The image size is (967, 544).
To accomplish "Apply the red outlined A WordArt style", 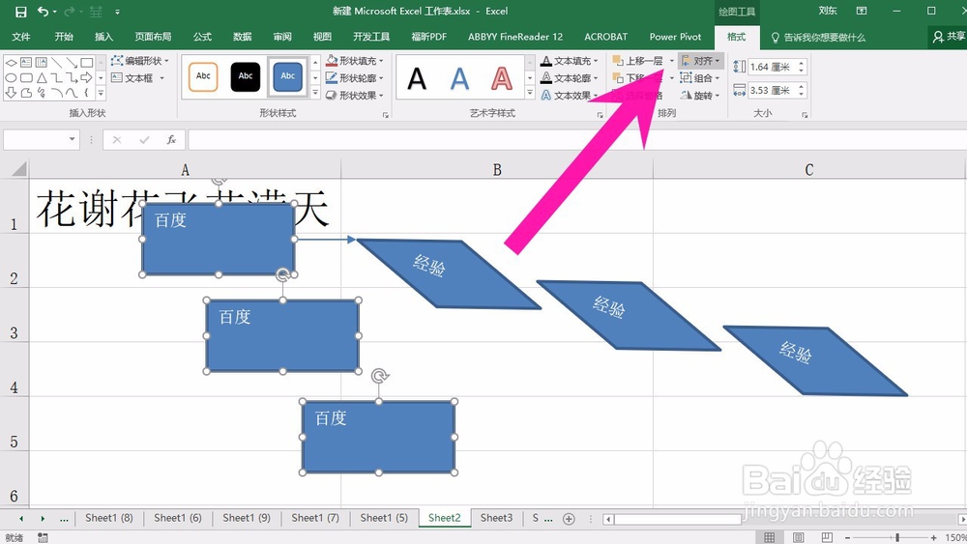I will coord(501,78).
